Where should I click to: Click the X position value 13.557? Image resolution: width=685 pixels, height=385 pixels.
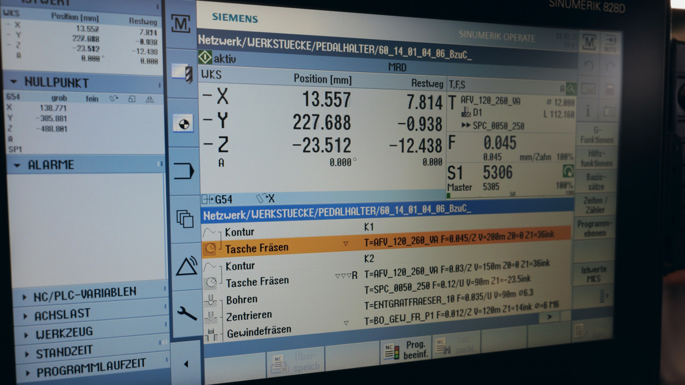click(326, 100)
